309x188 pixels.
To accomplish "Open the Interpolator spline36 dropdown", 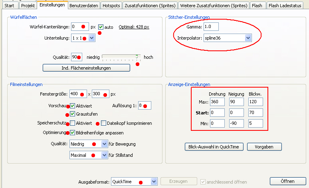I will pos(248,38).
